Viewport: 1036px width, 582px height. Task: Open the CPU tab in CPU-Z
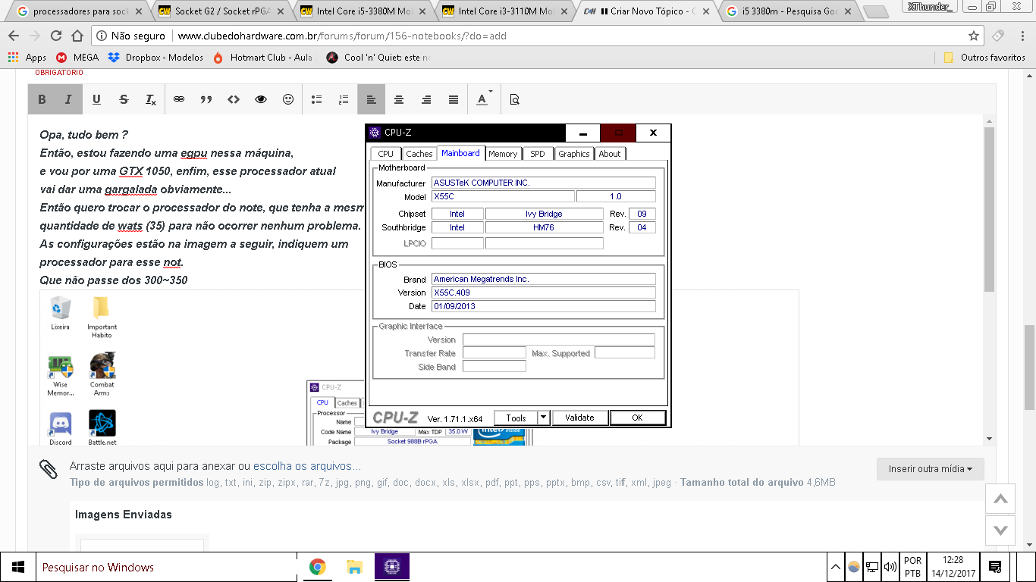coord(386,154)
